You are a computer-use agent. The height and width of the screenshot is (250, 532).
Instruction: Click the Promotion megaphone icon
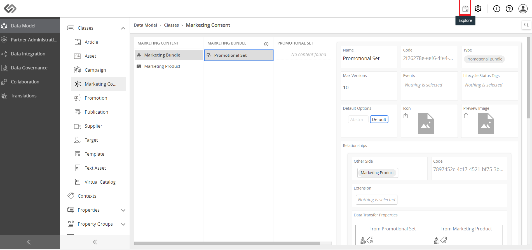tap(78, 98)
